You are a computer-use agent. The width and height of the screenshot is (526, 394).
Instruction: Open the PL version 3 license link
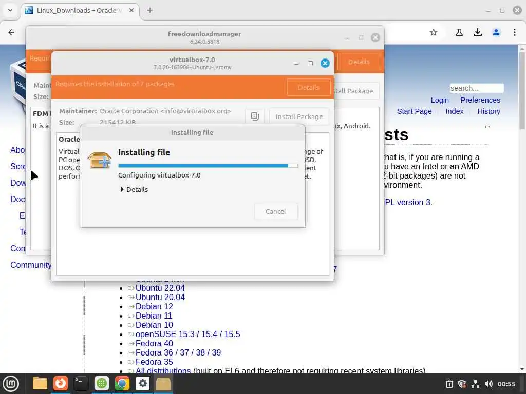coord(408,202)
